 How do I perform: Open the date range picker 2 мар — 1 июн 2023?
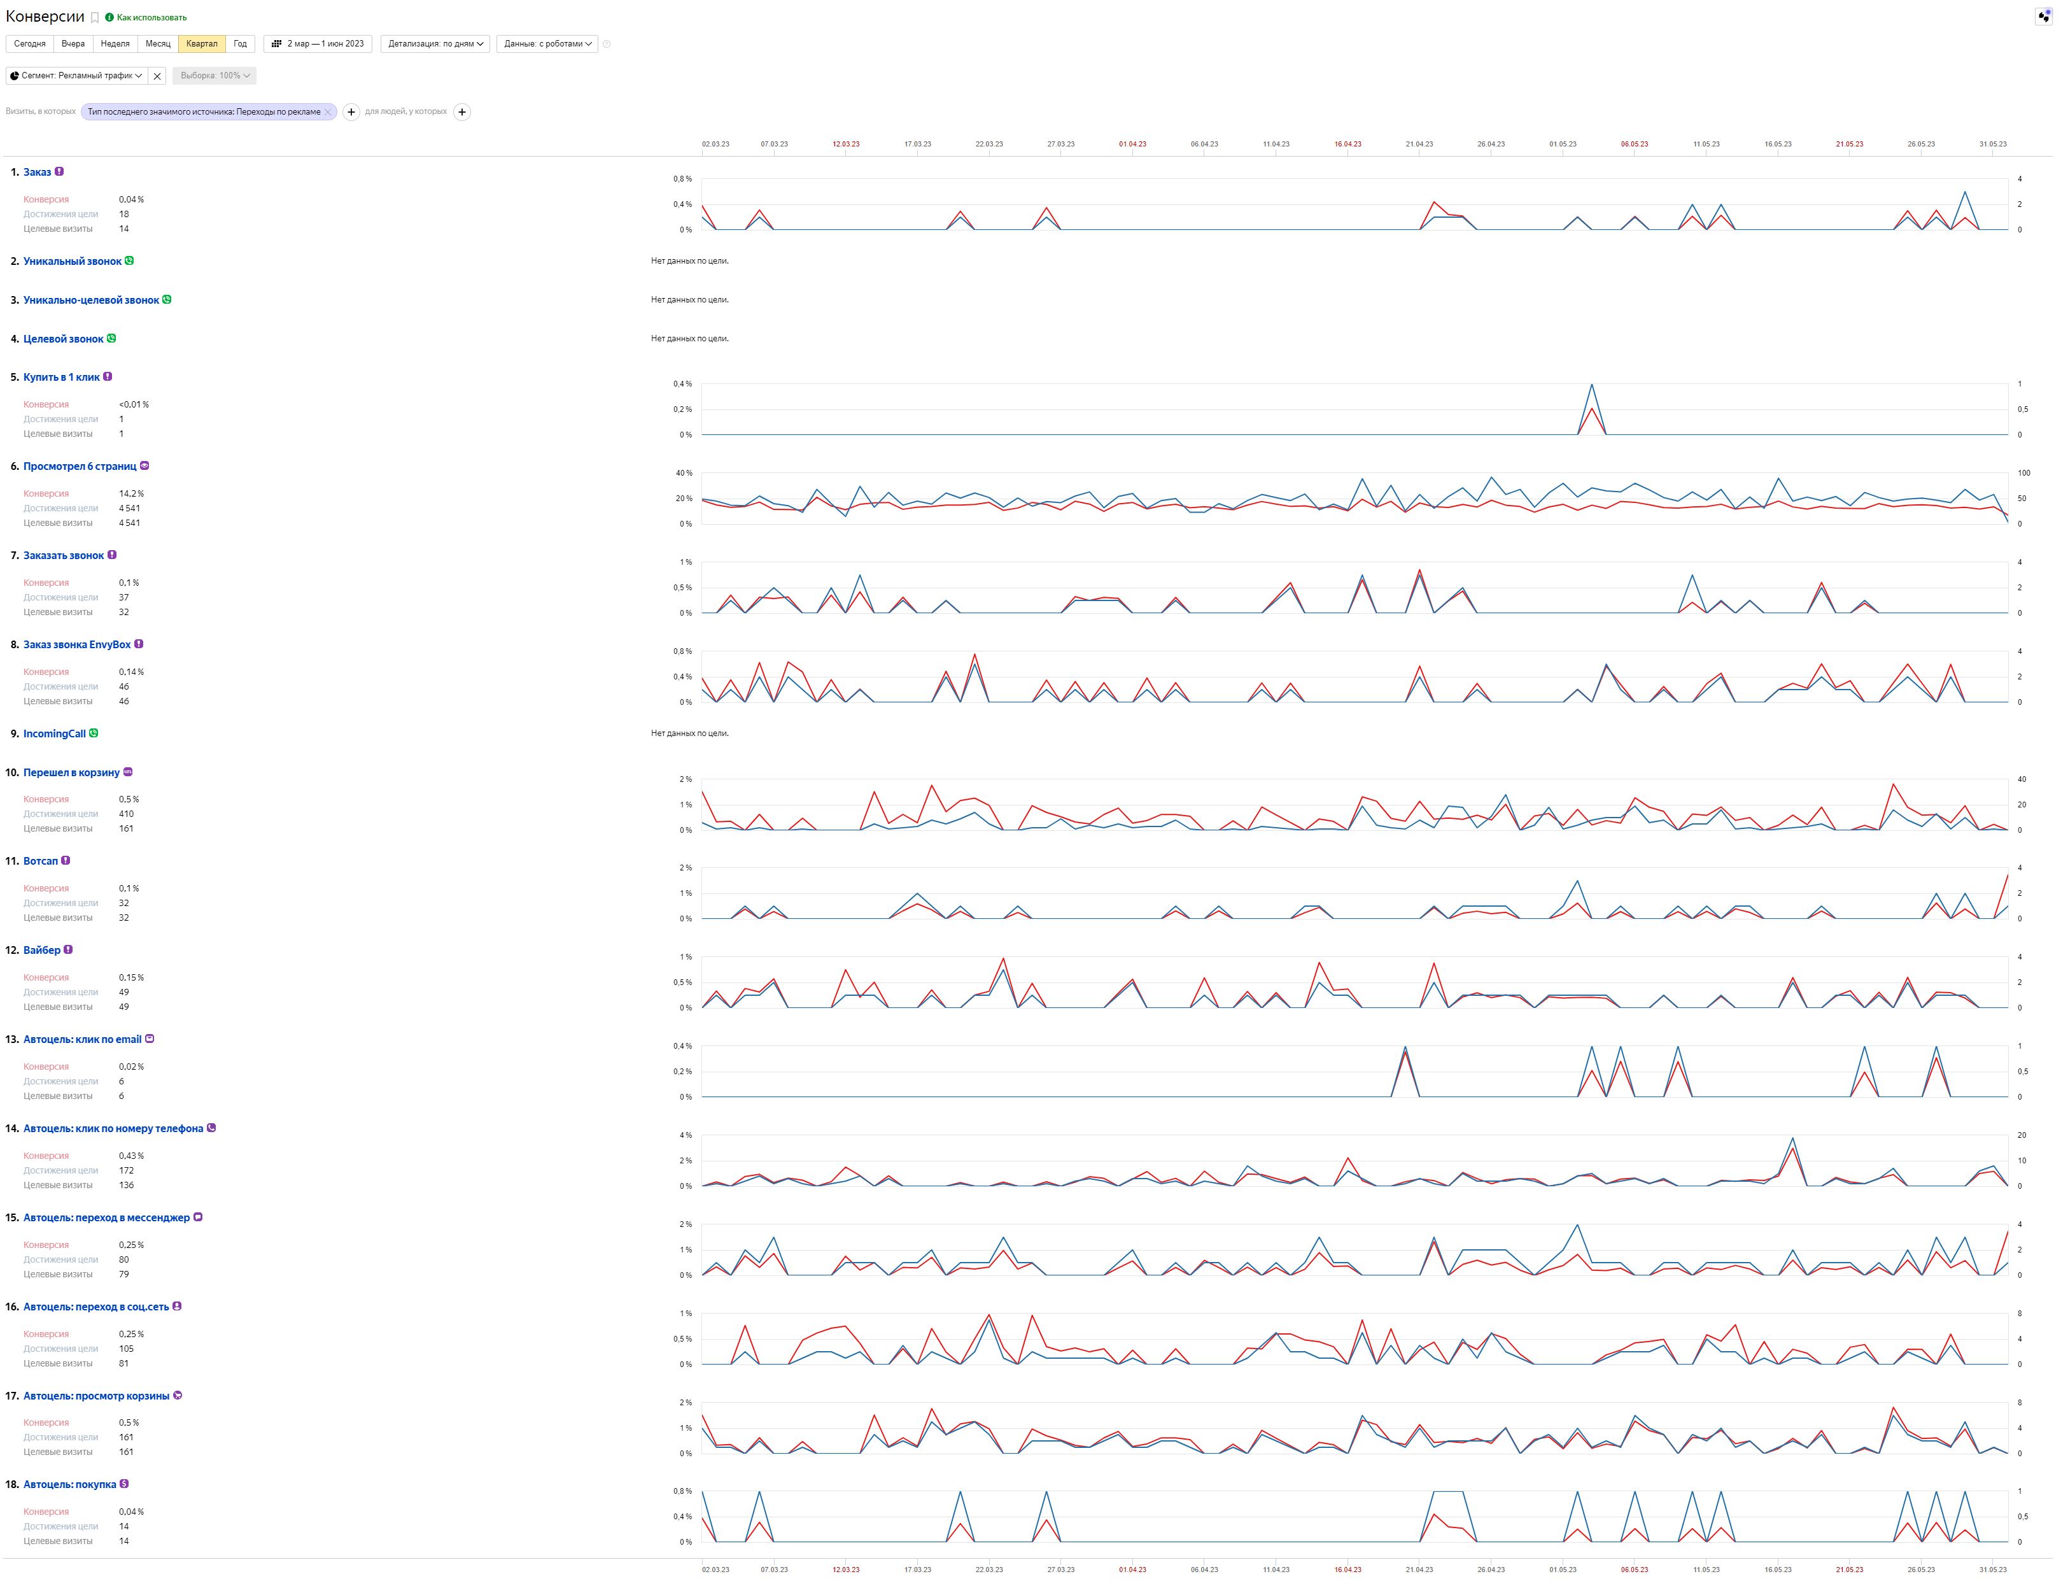coord(318,43)
